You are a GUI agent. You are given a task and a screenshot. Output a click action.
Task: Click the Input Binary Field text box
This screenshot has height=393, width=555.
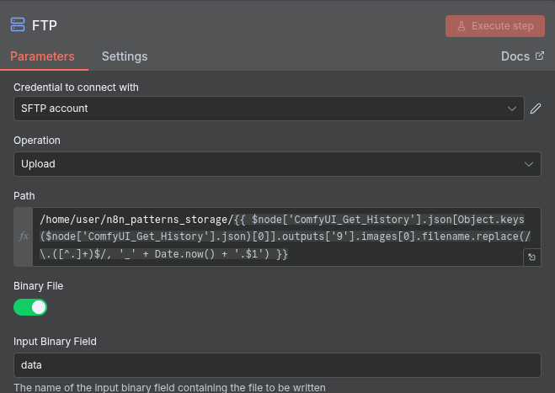coord(277,365)
